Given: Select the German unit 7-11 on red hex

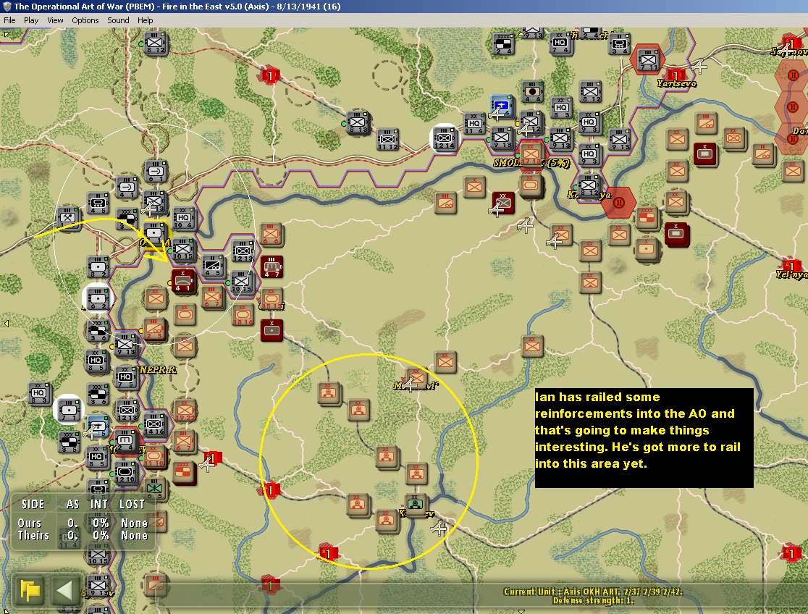Looking at the screenshot, I should point(647,61).
